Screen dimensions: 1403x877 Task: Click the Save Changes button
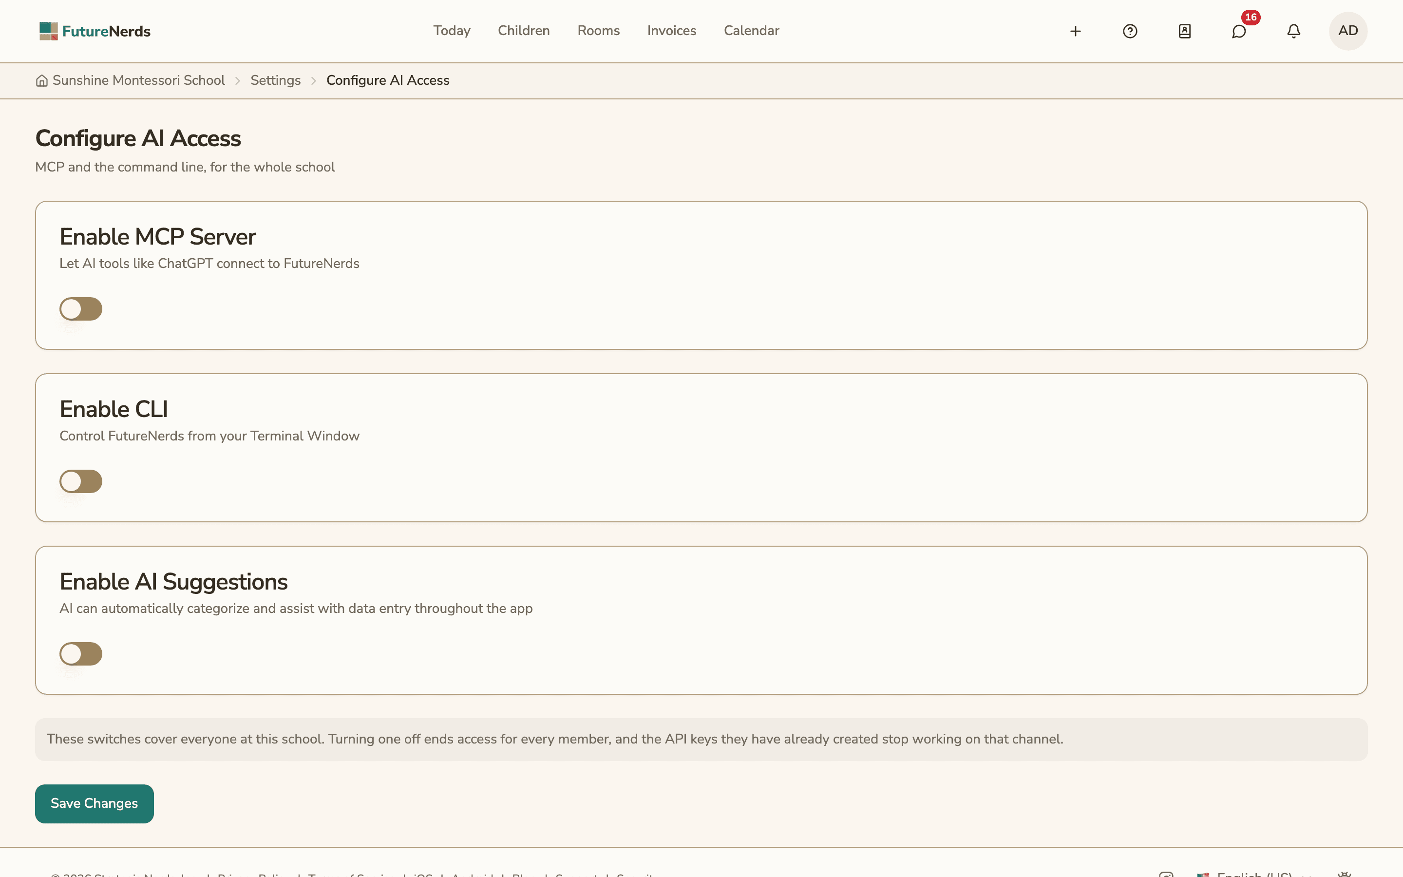95,803
